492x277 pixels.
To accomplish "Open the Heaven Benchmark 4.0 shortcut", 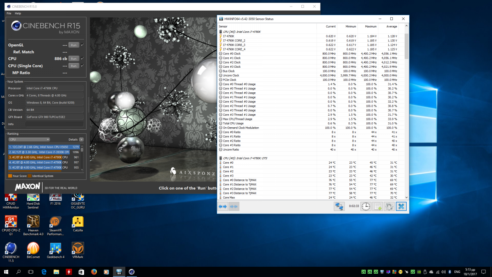I will [33, 226].
